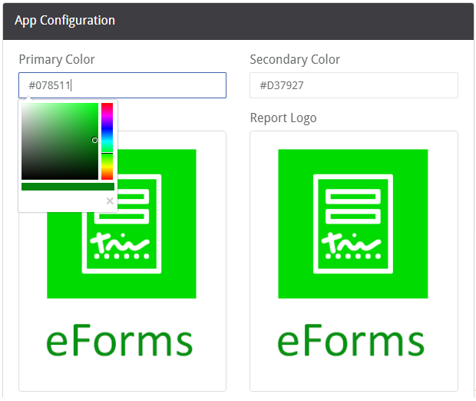The width and height of the screenshot is (476, 401).
Task: Click the circular color selector handle
Action: (94, 140)
